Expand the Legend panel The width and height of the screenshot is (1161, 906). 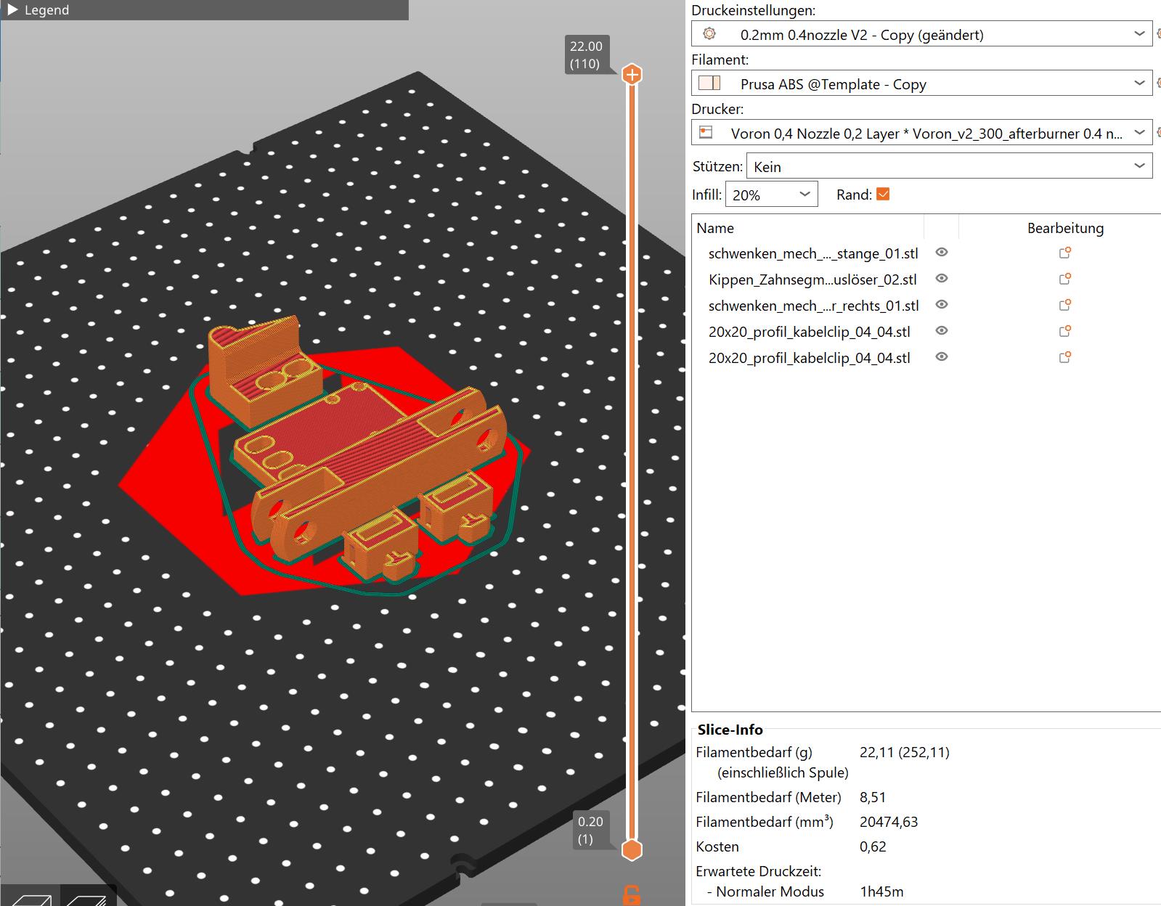point(12,9)
